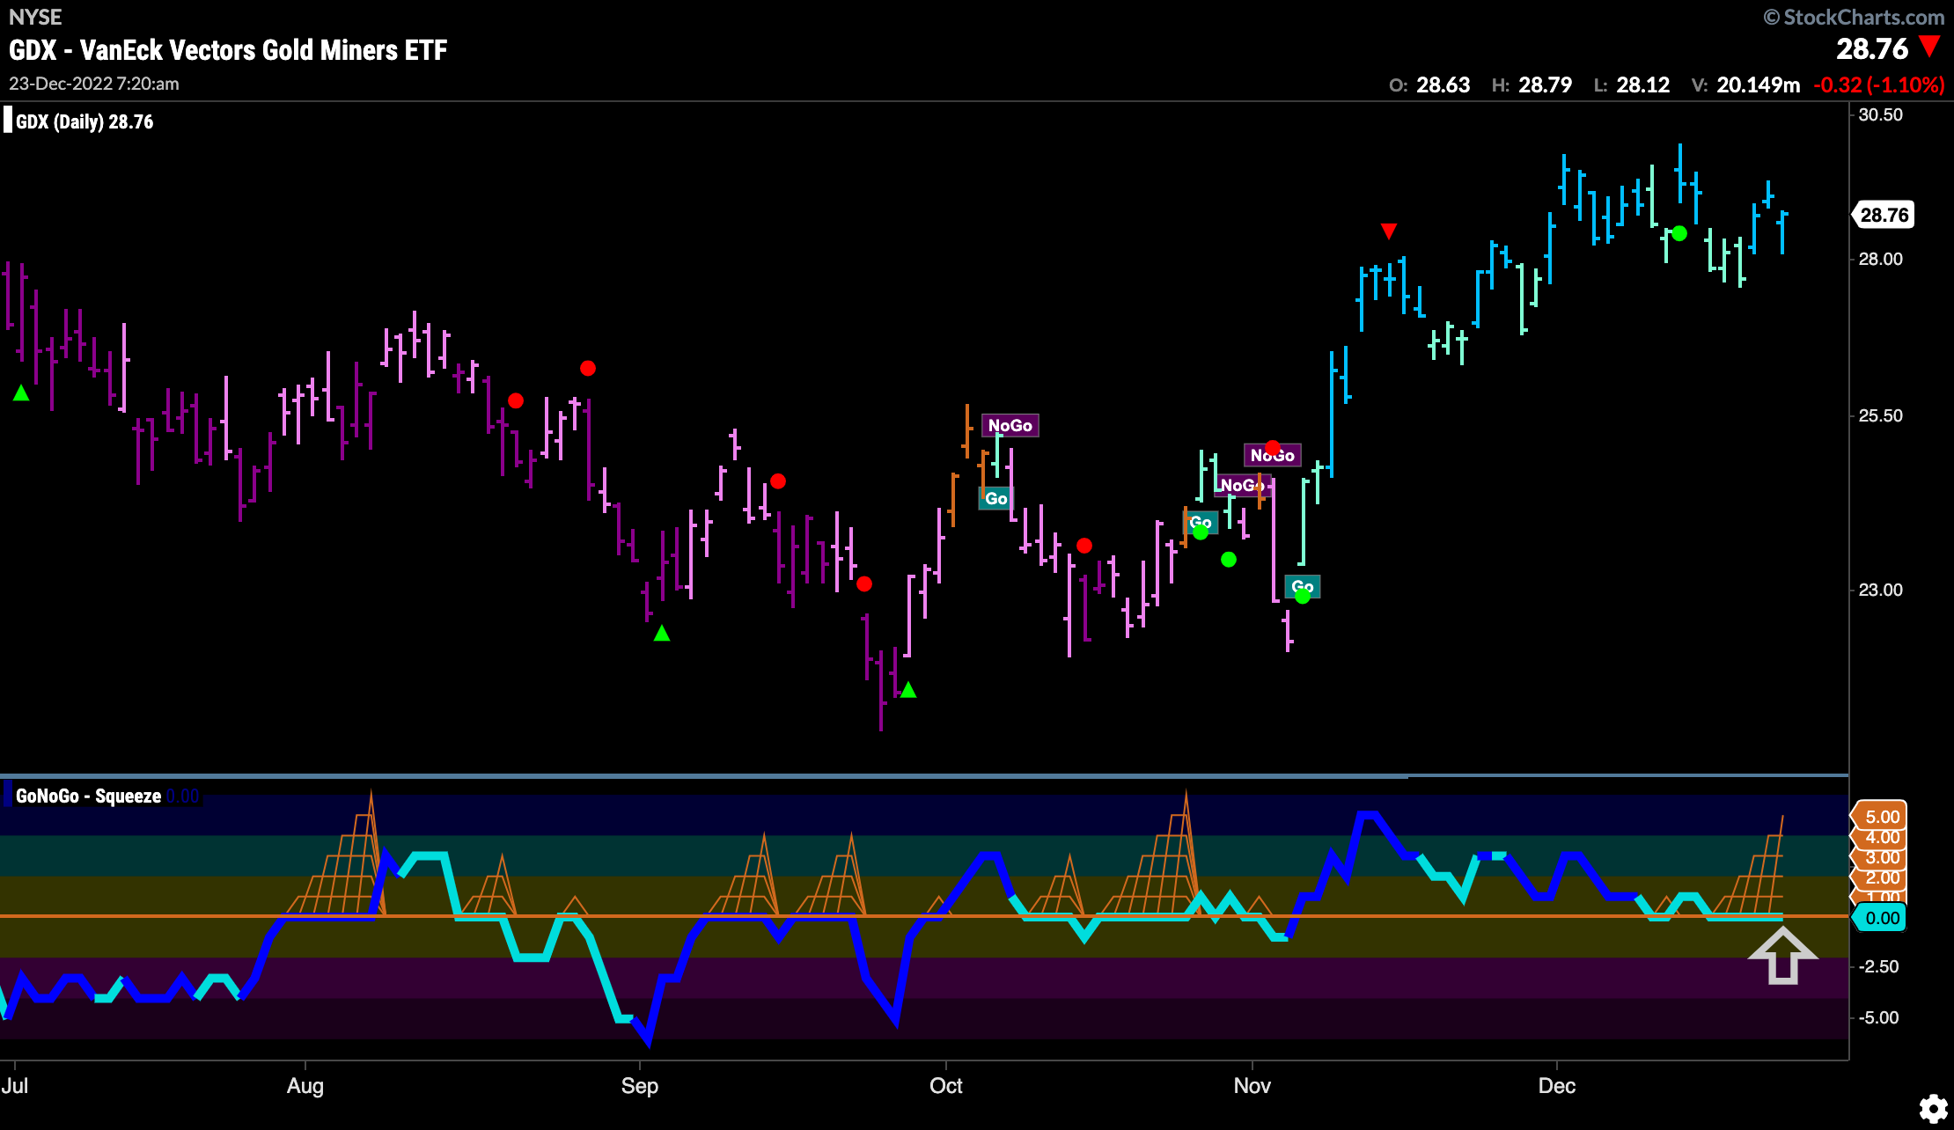Image resolution: width=1954 pixels, height=1130 pixels.
Task: Click the 25.50 price axis label
Action: [x=1881, y=415]
